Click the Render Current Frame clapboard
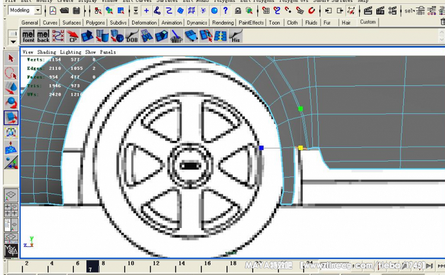 [368, 11]
